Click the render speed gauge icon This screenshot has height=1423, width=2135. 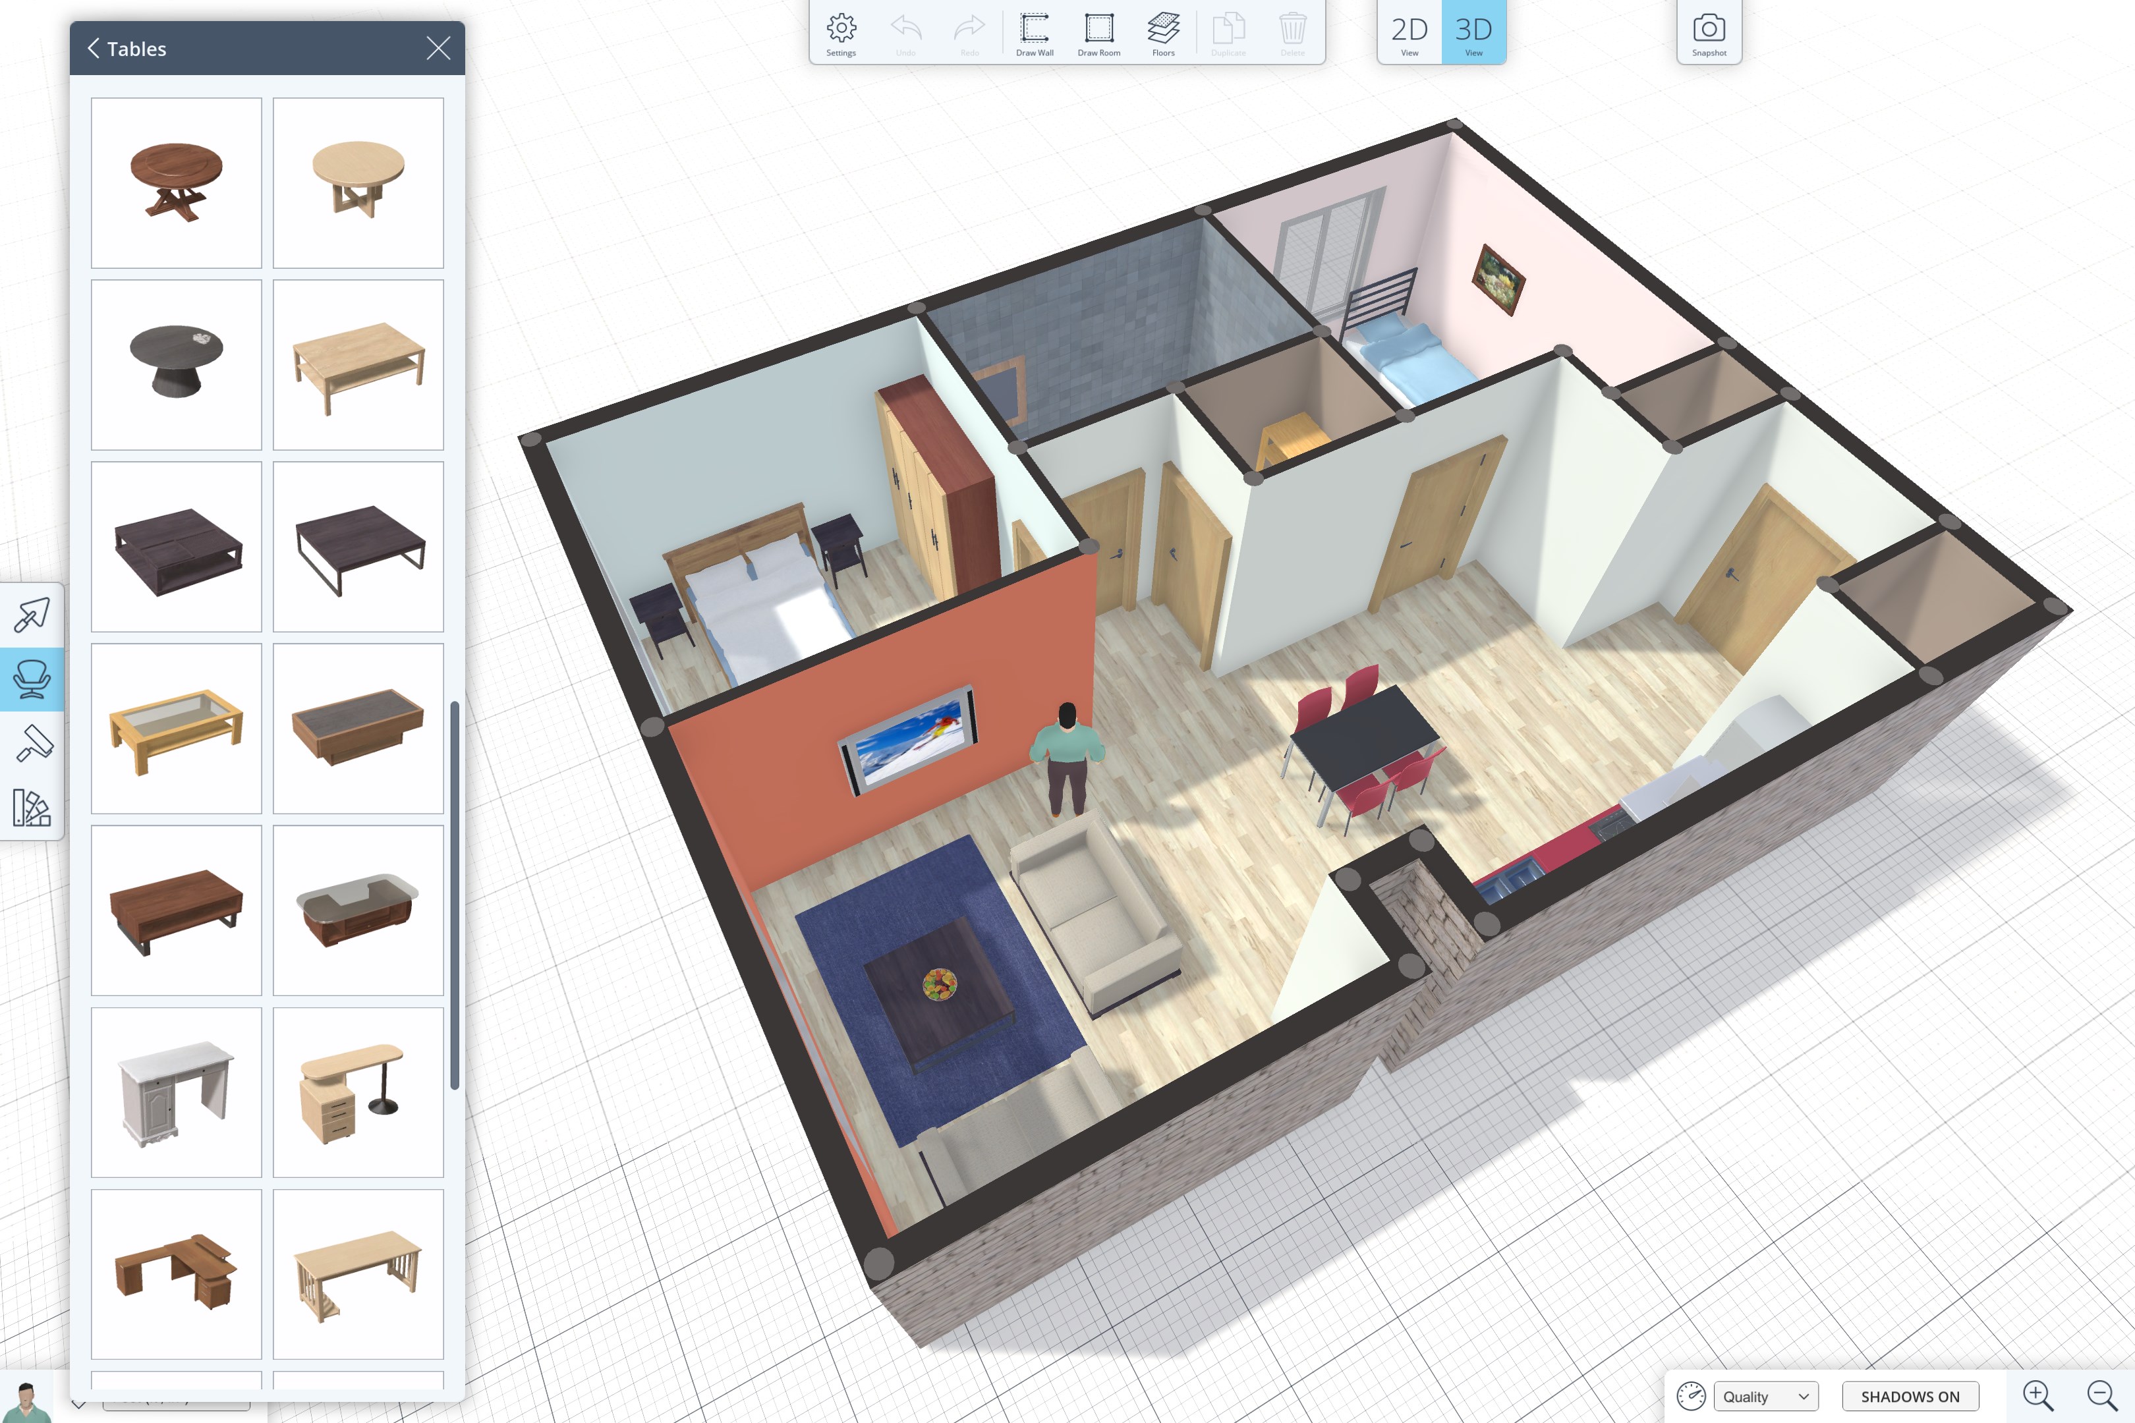(1690, 1396)
